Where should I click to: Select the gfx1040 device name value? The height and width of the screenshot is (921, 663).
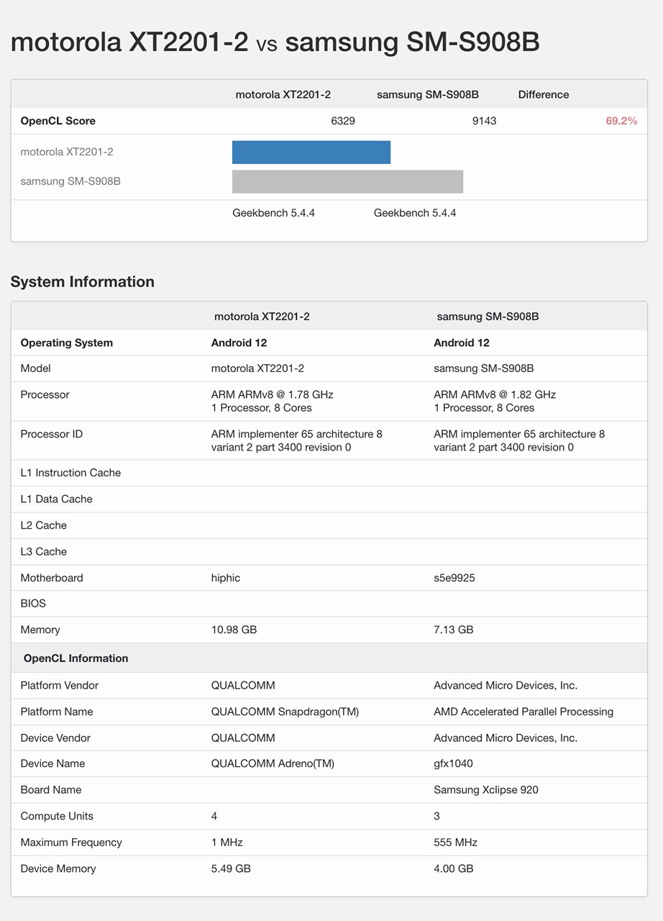pyautogui.click(x=453, y=763)
